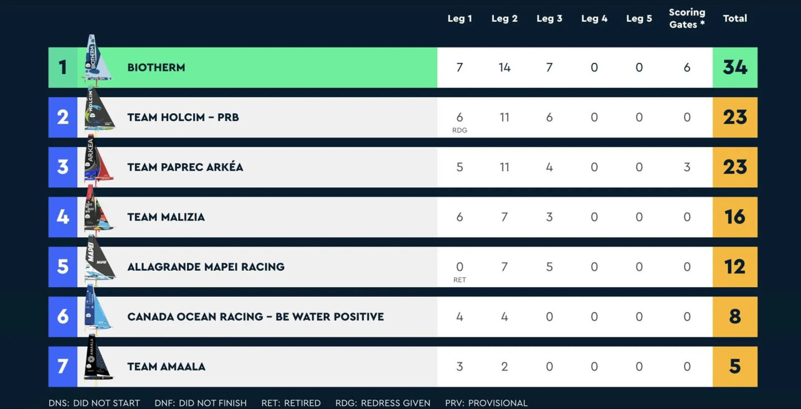Click the Team Amaala boat icon
The image size is (801, 409).
(98, 361)
